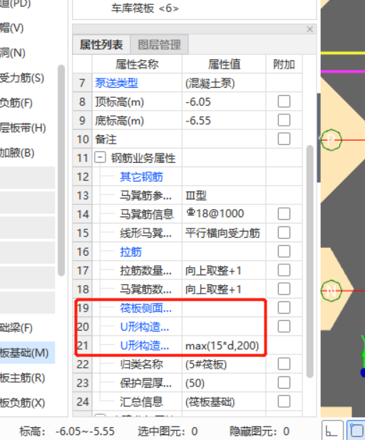The width and height of the screenshot is (365, 440).
Task: Tick the 附加 checkbox for 汇总信息
Action: (284, 402)
